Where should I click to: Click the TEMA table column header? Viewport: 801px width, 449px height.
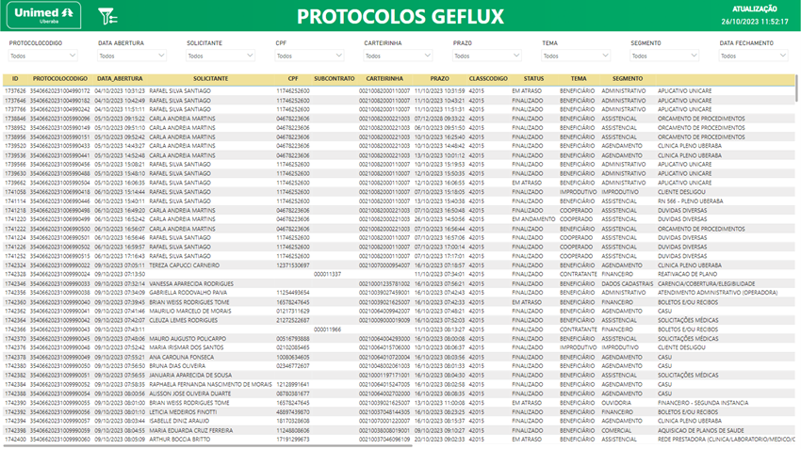point(579,78)
